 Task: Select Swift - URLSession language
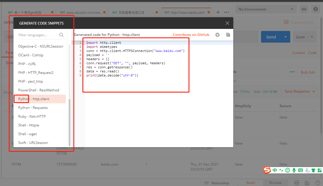pyautogui.click(x=41, y=143)
